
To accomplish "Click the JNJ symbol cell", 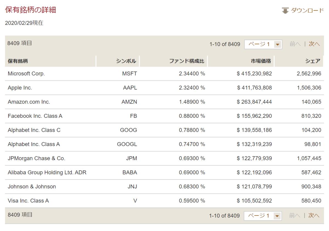I will coord(132,187).
